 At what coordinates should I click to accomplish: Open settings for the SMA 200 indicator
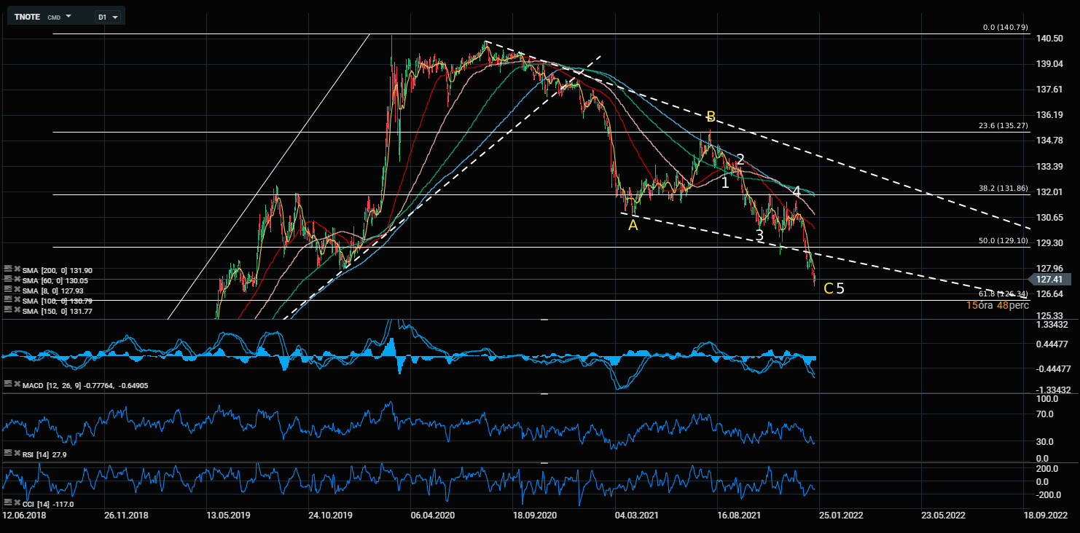7,270
